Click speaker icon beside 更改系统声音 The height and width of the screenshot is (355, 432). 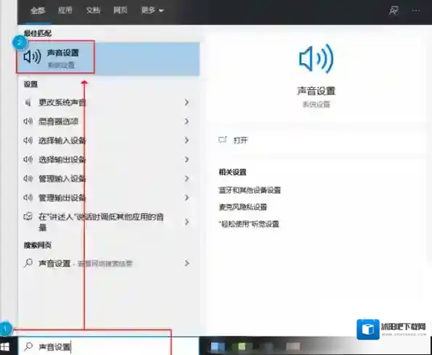[28, 102]
